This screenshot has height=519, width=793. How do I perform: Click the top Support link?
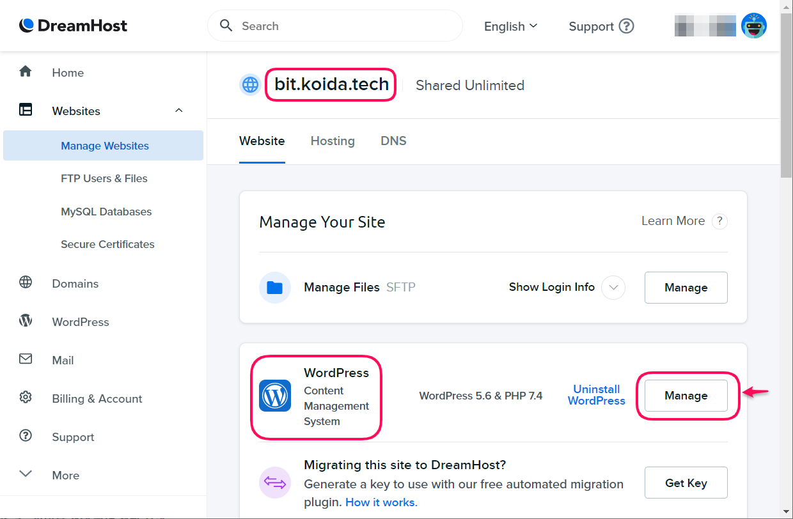tap(592, 27)
